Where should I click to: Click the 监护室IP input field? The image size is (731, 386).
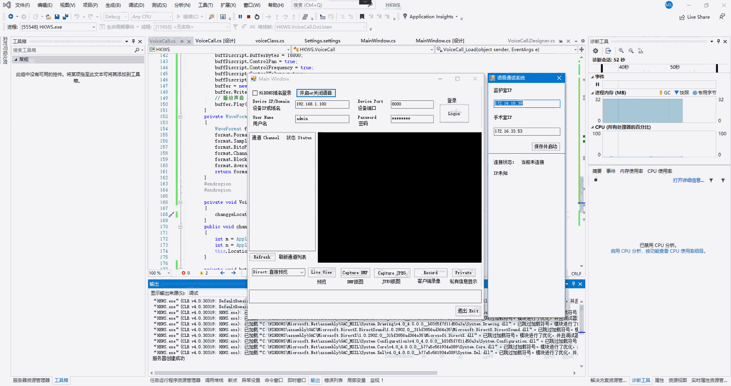(527, 103)
